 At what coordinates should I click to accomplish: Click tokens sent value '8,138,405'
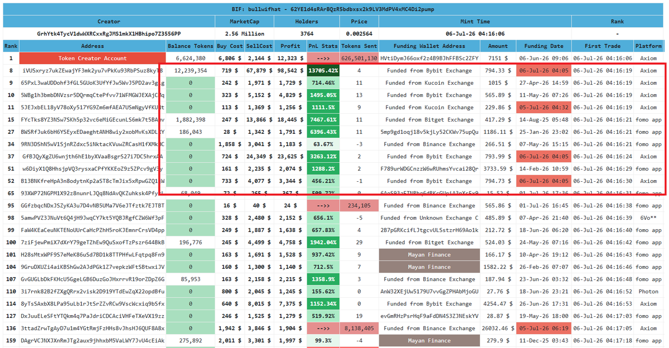(x=359, y=328)
